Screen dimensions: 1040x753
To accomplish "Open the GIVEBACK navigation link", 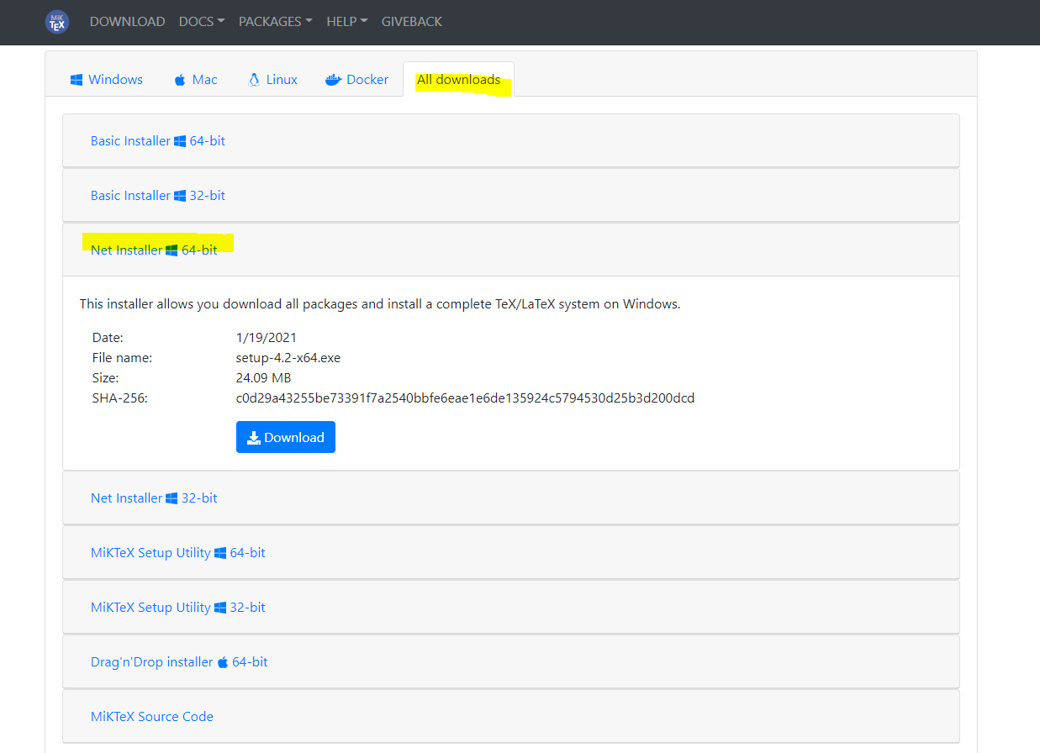I will [x=412, y=22].
